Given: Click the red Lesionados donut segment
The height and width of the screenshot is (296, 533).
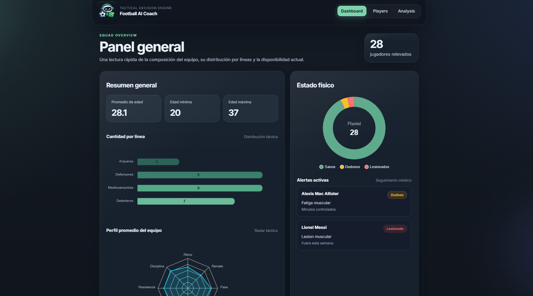Looking at the screenshot, I should pyautogui.click(x=351, y=102).
